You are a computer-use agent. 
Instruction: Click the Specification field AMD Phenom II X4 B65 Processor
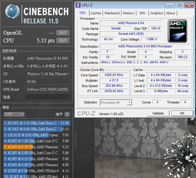(x=145, y=46)
